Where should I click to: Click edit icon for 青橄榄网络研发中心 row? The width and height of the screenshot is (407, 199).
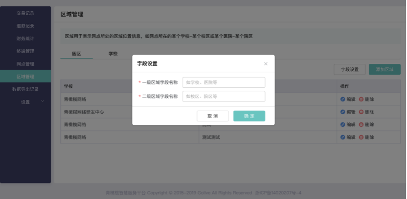point(343,112)
